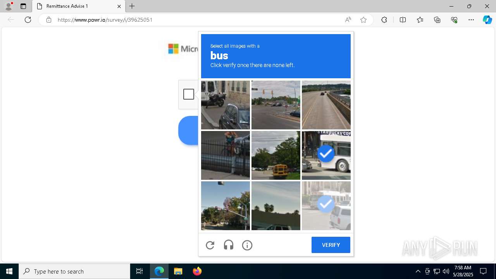Screen dimensions: 496x279
Task: Open captcha help info icon
Action: [247, 245]
